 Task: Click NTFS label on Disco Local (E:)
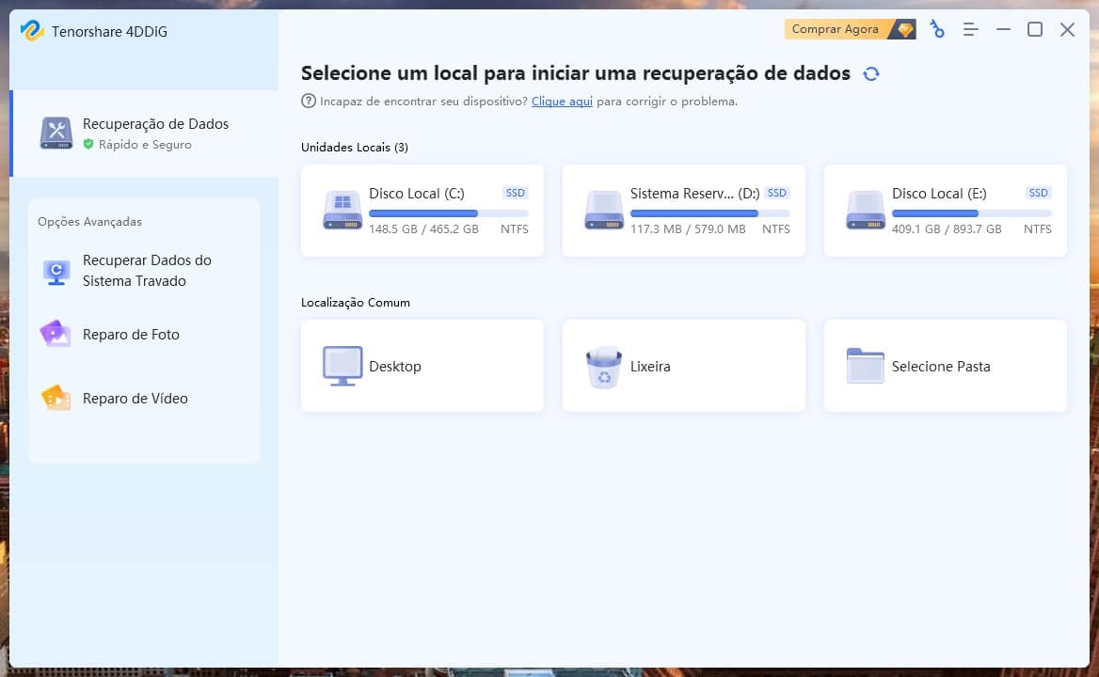(1037, 228)
